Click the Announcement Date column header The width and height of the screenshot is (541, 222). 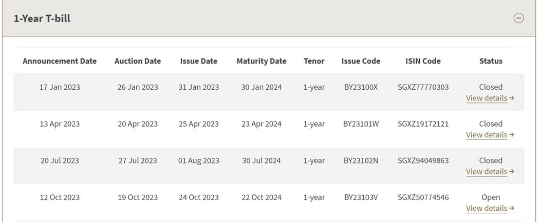click(60, 61)
